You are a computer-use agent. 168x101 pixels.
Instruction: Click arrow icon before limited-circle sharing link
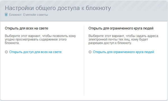click(x=90, y=52)
